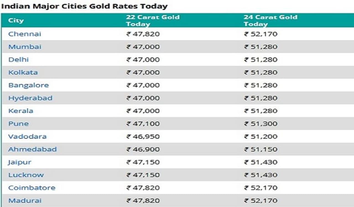The image size is (354, 207).
Task: Open the Kerala gold rates link
Action: (x=21, y=111)
